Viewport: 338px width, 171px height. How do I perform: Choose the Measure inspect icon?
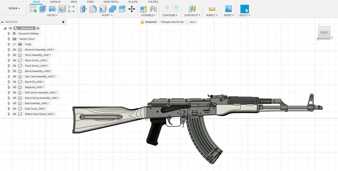[212, 9]
